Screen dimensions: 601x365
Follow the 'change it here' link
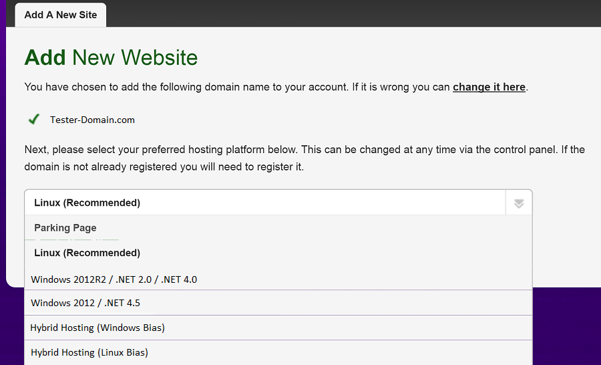tap(489, 87)
